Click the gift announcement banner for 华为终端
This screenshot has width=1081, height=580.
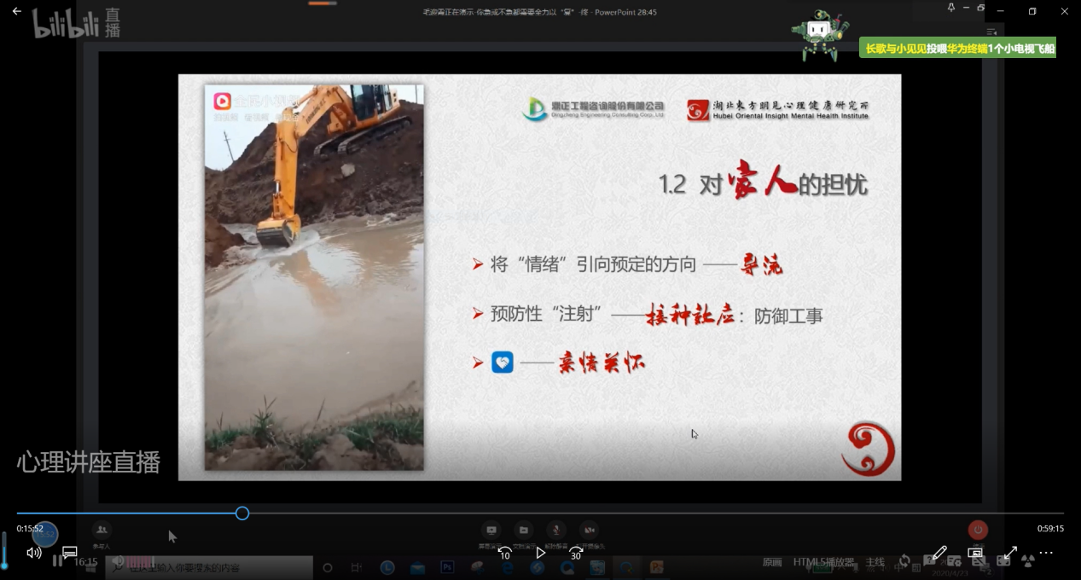959,49
